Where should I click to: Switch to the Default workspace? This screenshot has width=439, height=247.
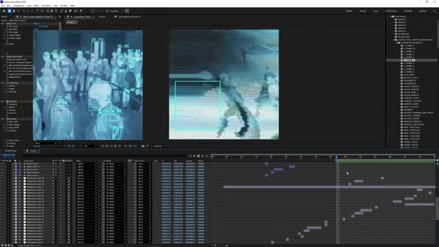[x=349, y=11]
